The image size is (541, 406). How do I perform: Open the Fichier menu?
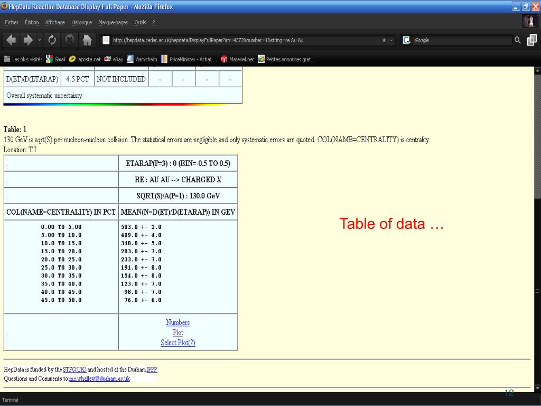pos(12,22)
